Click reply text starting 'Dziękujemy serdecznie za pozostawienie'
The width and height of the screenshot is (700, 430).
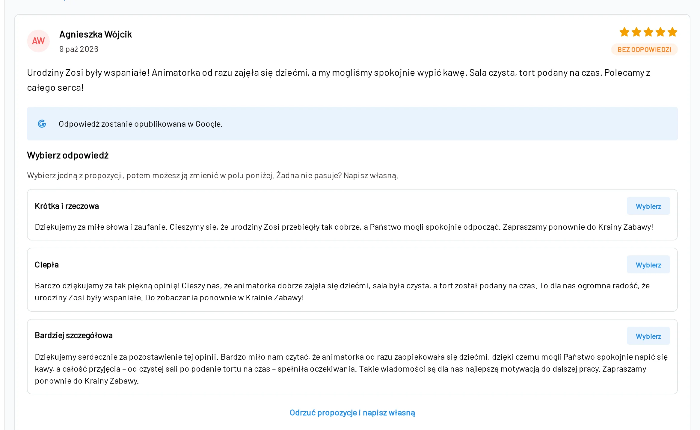[x=351, y=369]
